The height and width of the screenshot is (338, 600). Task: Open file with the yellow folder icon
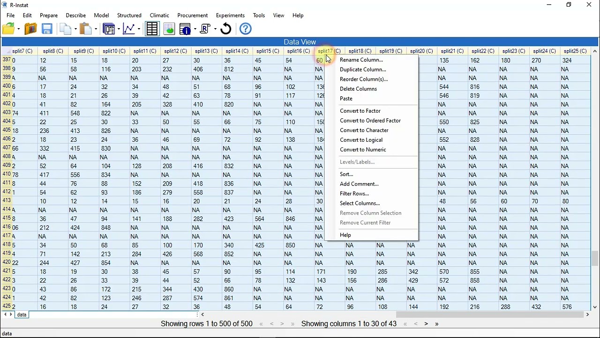click(x=8, y=29)
